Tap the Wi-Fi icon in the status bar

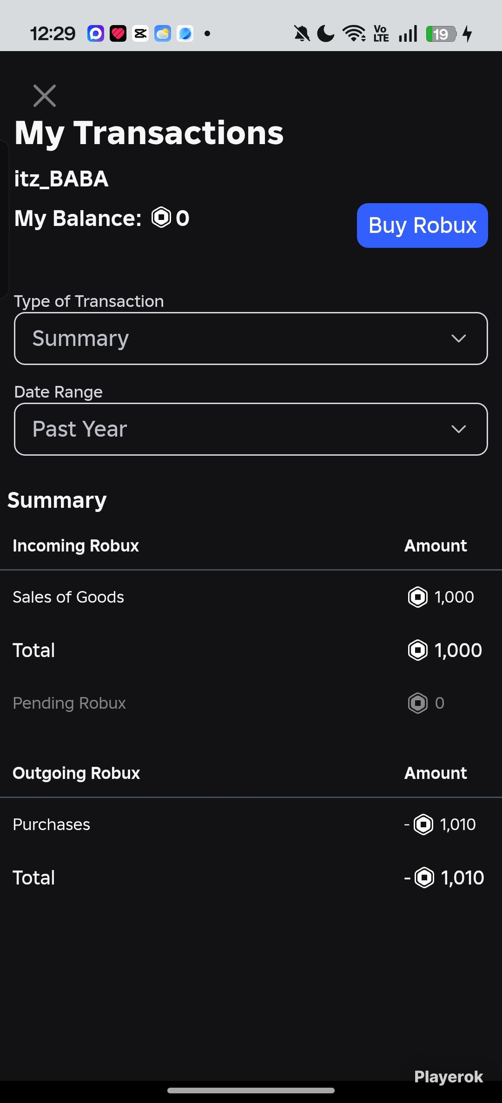pyautogui.click(x=354, y=34)
